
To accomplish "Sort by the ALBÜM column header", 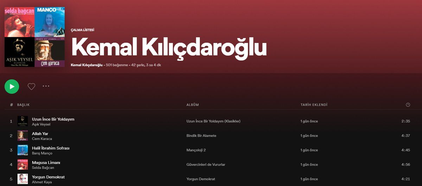I will tap(192, 105).
